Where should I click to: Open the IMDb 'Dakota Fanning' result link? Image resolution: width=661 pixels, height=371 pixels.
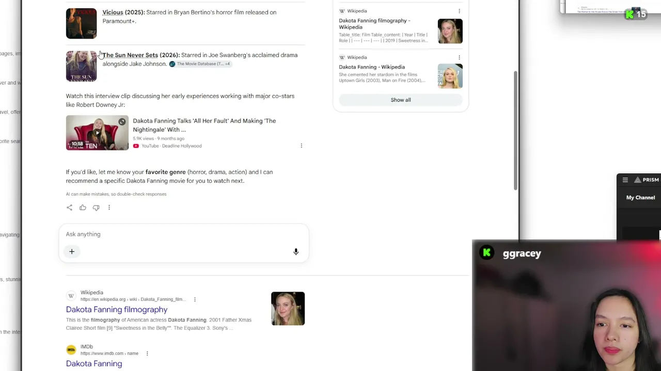point(94,364)
